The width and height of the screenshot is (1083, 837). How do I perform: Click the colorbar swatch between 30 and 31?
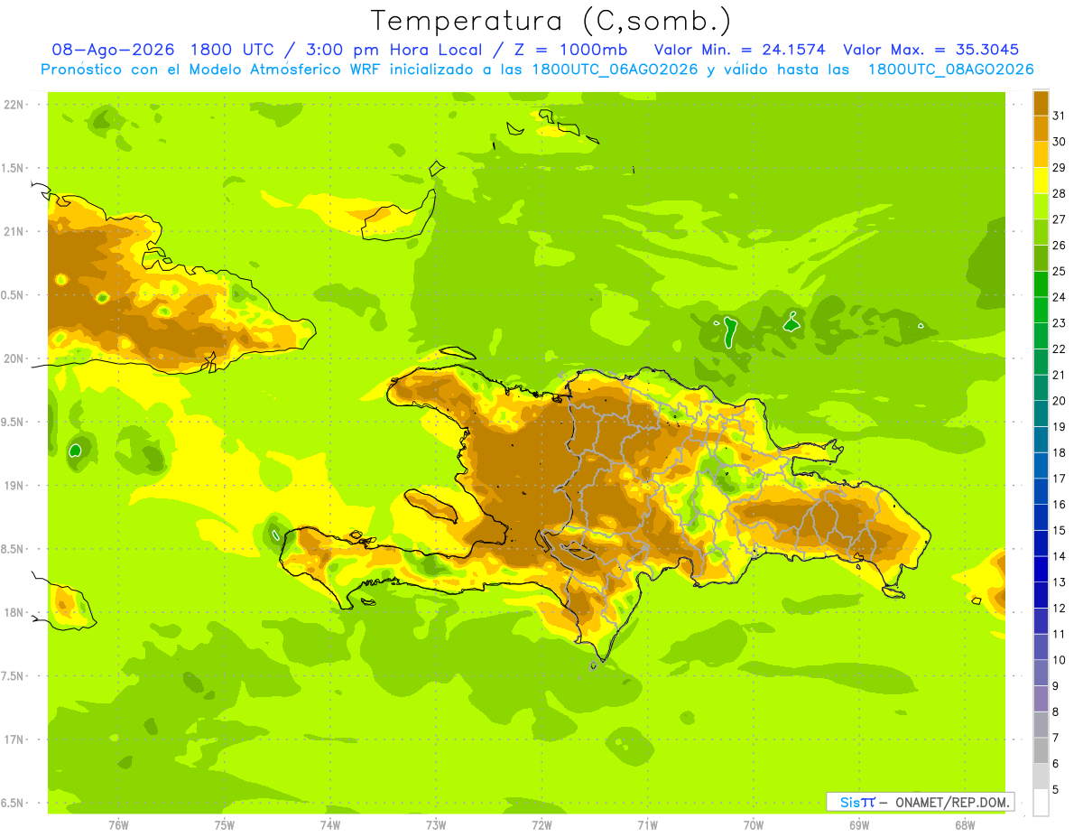click(x=1041, y=128)
